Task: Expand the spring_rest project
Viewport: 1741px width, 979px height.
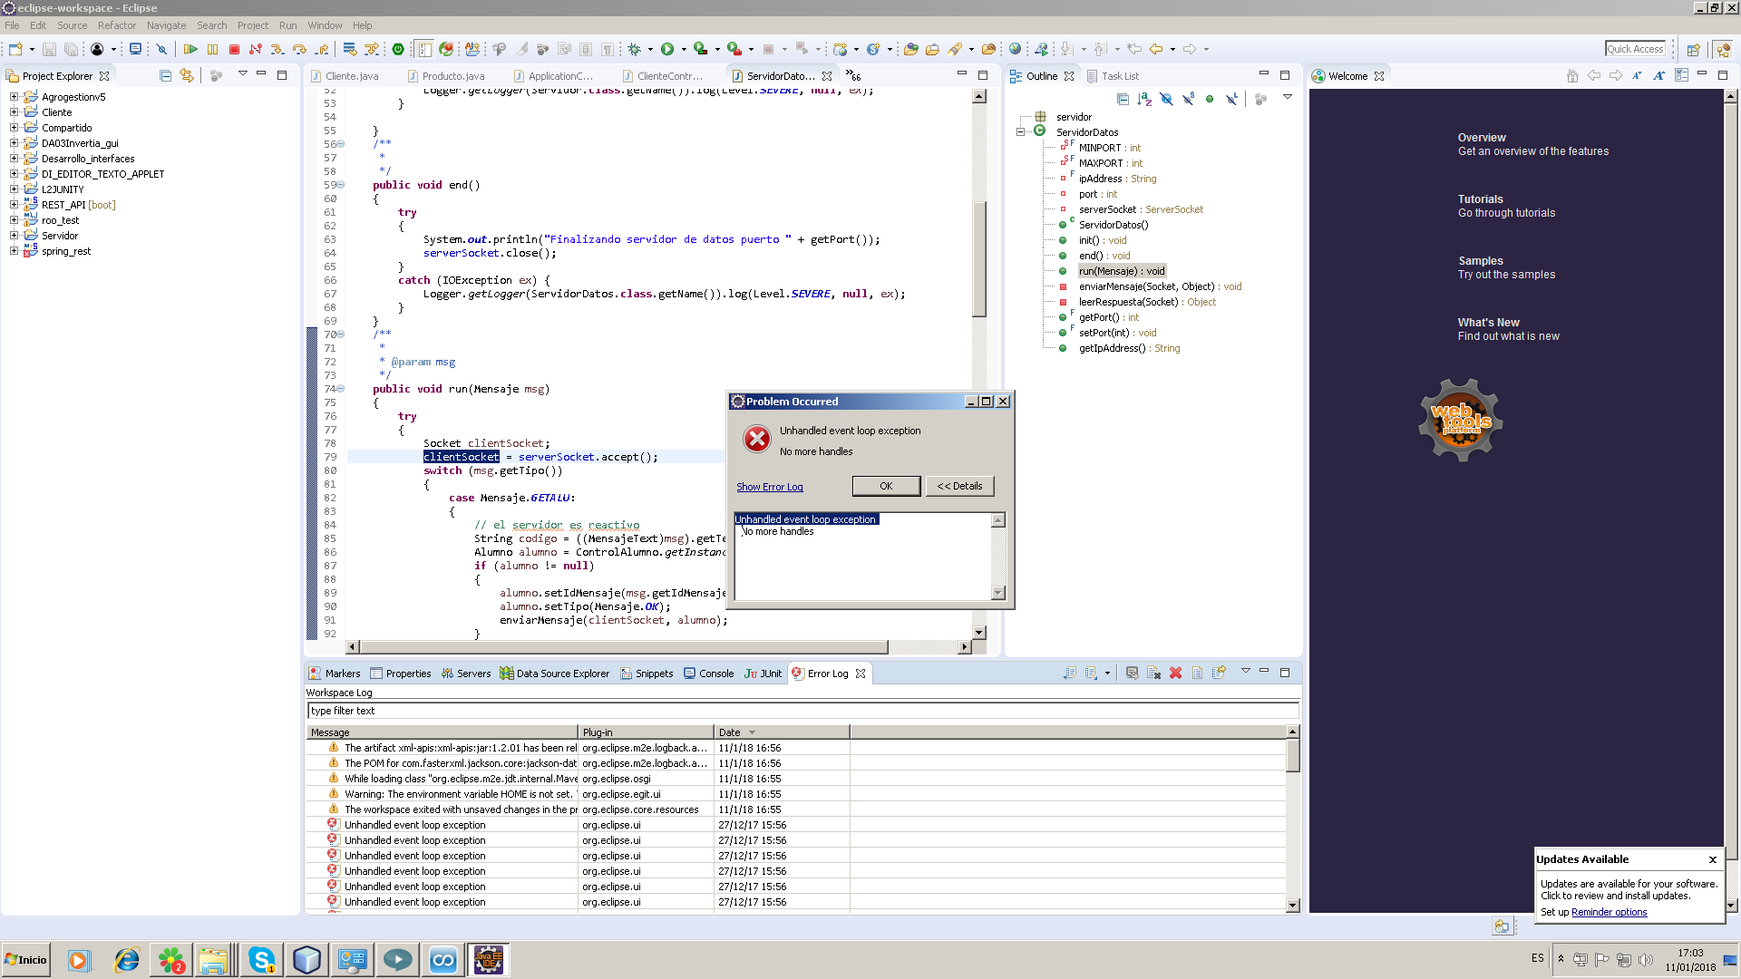Action: tap(14, 251)
